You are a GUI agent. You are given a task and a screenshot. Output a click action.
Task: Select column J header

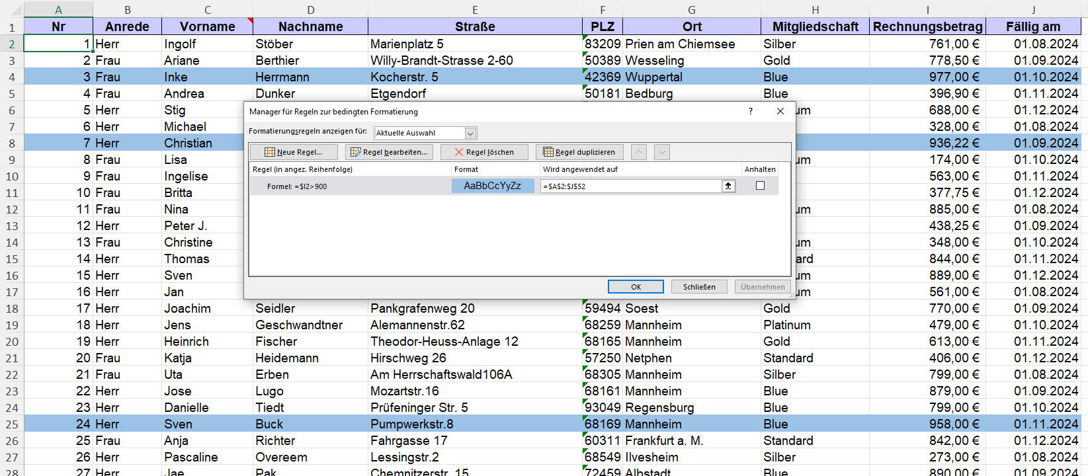[1033, 9]
